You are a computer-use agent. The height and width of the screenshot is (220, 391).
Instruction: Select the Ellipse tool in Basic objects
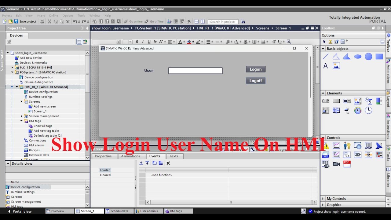coord(358,57)
